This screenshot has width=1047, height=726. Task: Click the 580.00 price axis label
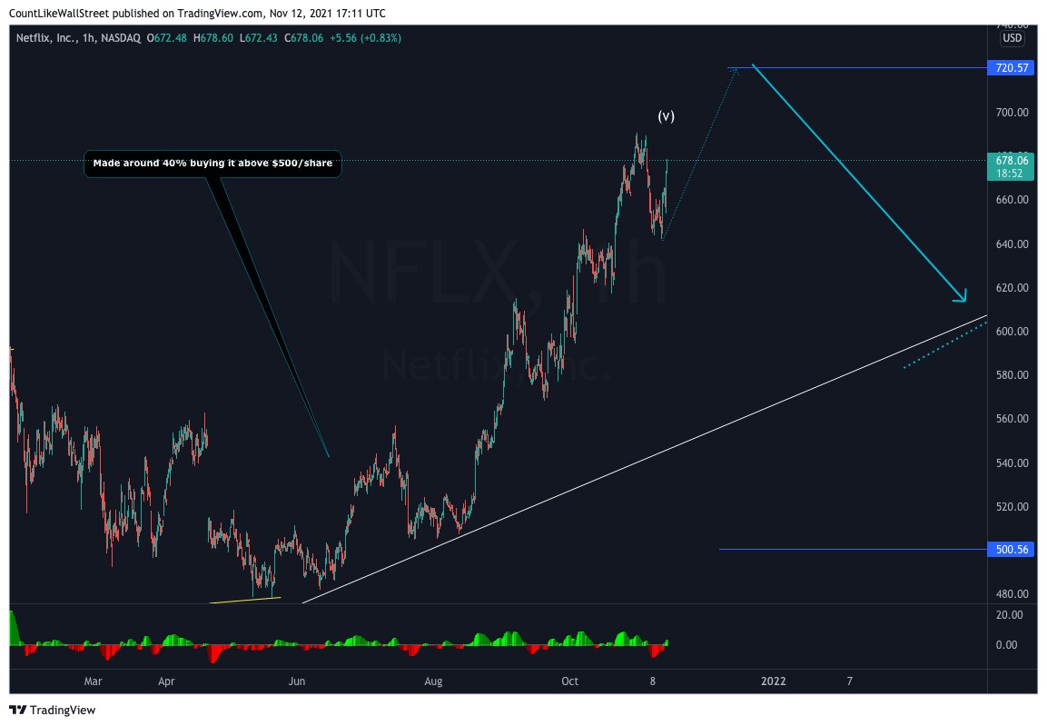[x=1012, y=374]
